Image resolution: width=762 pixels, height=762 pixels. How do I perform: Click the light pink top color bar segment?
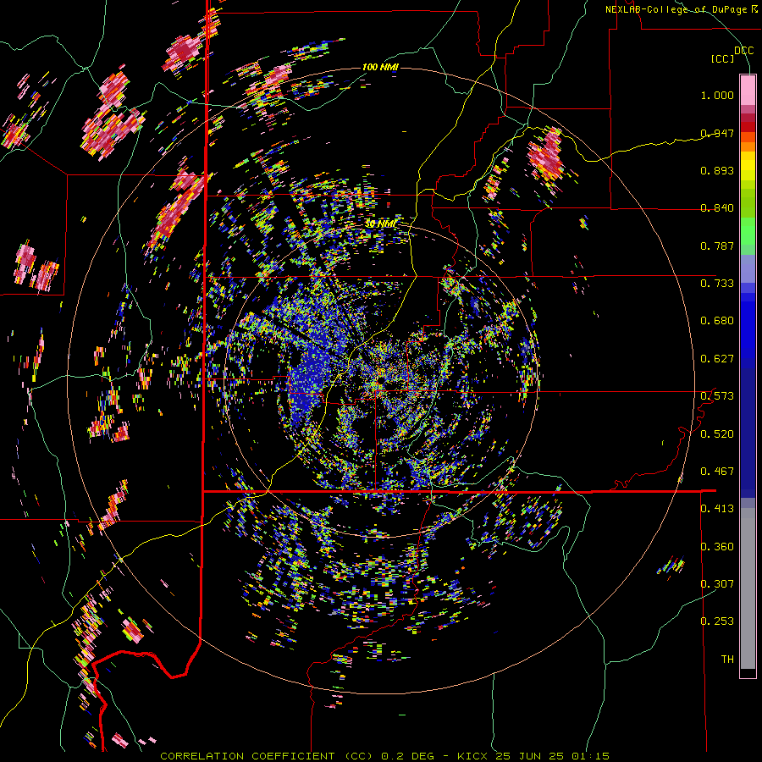point(748,91)
